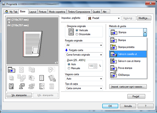This screenshot has height=113, width=157.
Task: Select the highlighted 'Salva in casella ut.' option
Action: 128,54
